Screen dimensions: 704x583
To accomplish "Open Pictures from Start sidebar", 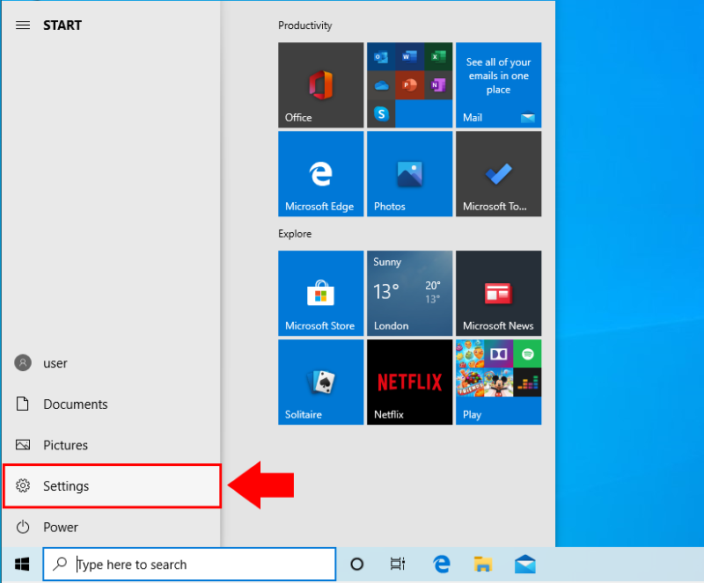I will [x=65, y=445].
